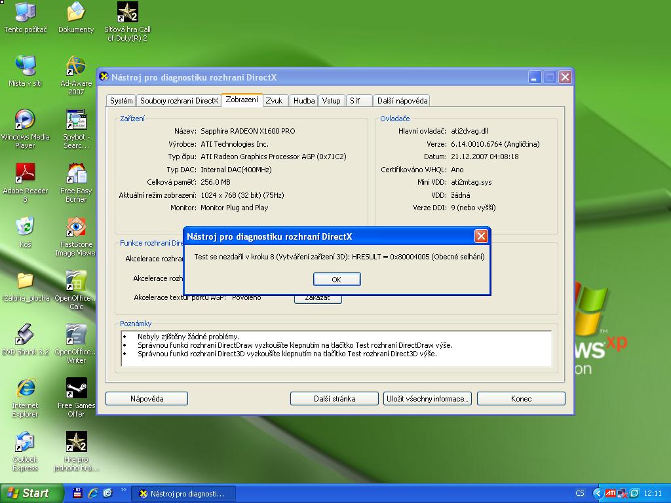
Task: Select the Spybot Search shortcut icon
Action: 76,129
